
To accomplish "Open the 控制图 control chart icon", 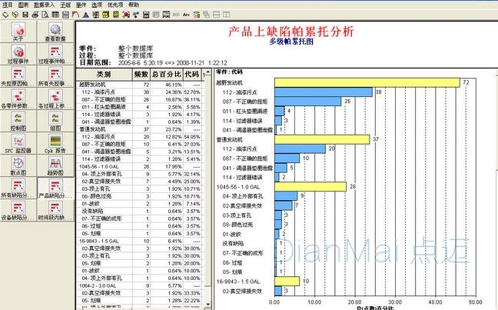I will [x=18, y=121].
